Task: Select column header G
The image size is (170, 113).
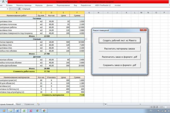Action: tap(89, 12)
